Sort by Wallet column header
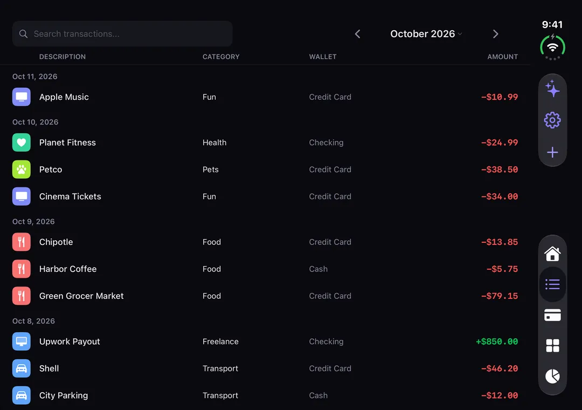 (x=323, y=57)
